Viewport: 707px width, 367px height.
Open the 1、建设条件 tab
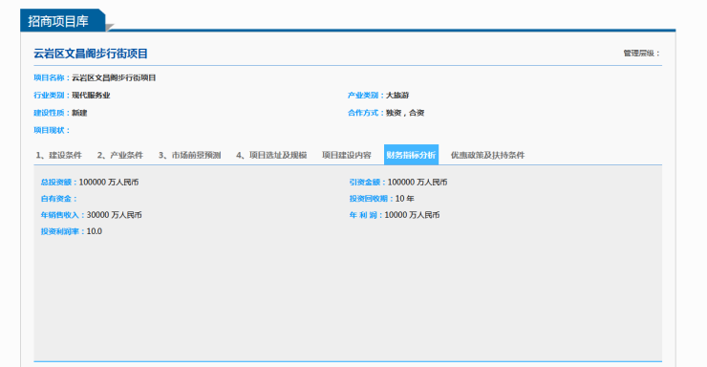(58, 155)
